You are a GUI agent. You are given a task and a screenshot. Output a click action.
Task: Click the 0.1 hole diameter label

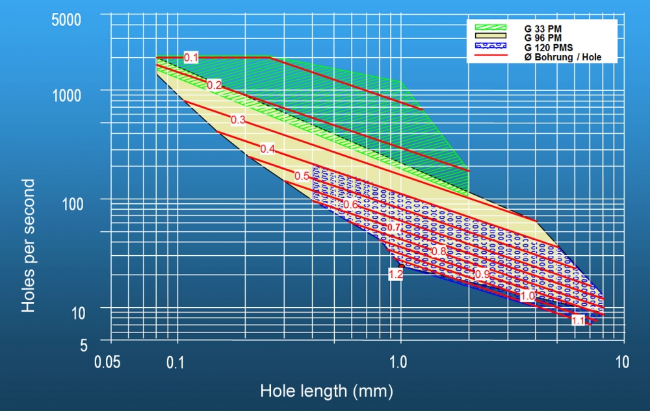(191, 58)
